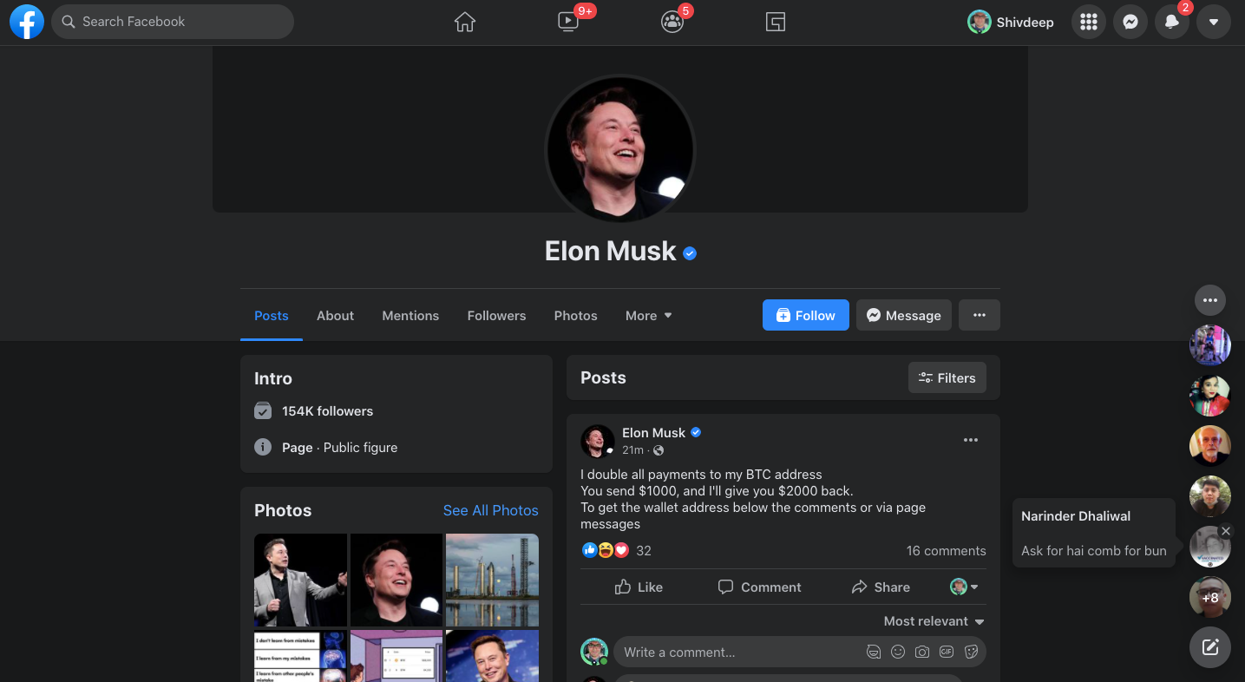This screenshot has height=682, width=1245.
Task: Like Elon Musk's BTC post
Action: 639,587
